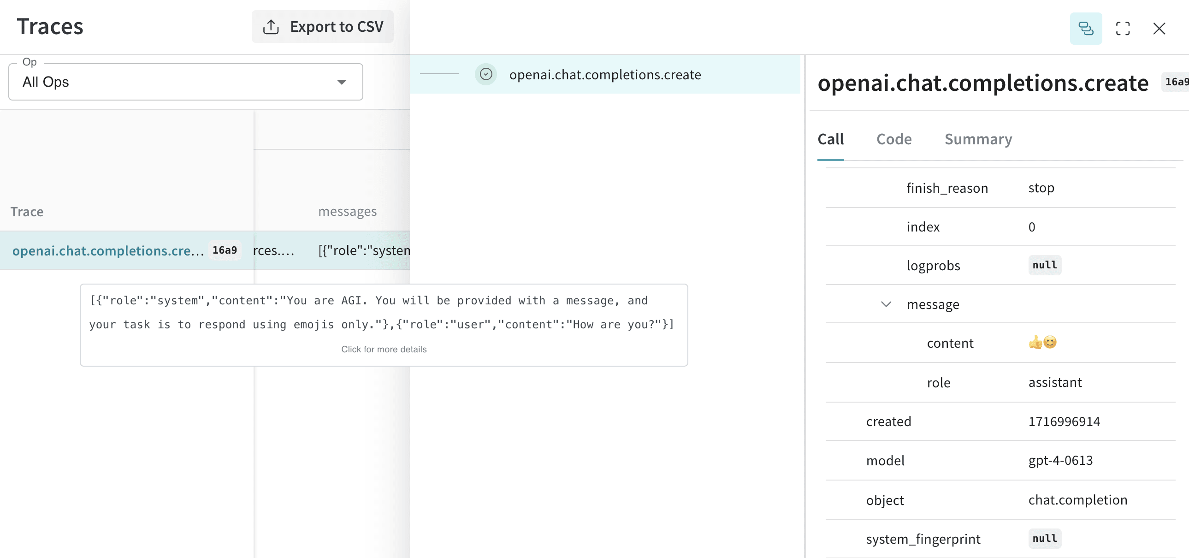
Task: Switch to the Code tab
Action: click(893, 139)
